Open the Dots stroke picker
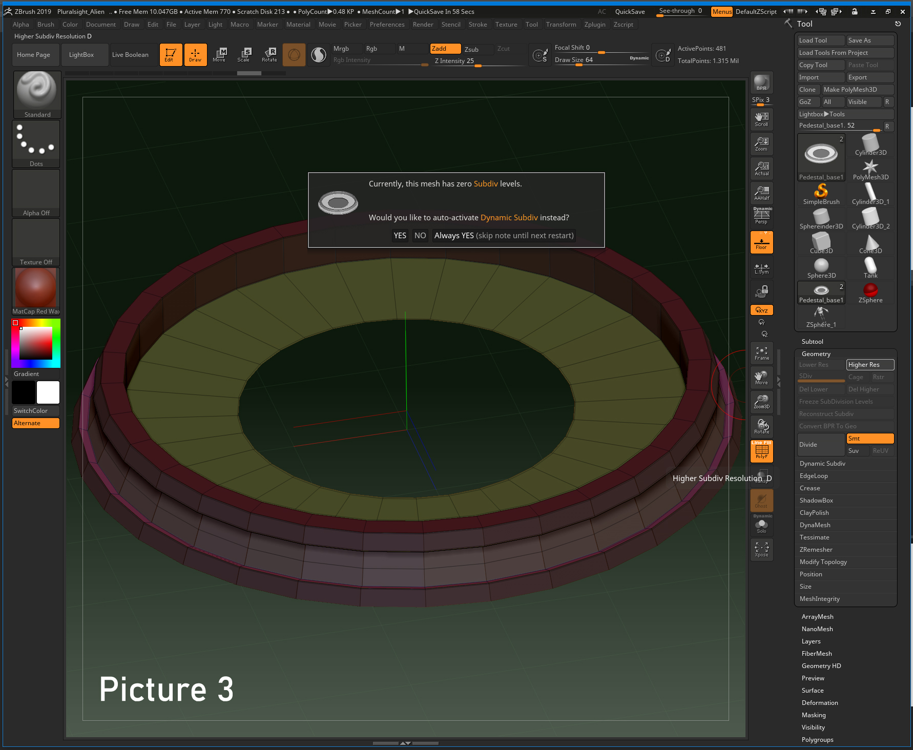Viewport: 913px width, 750px height. [36, 144]
